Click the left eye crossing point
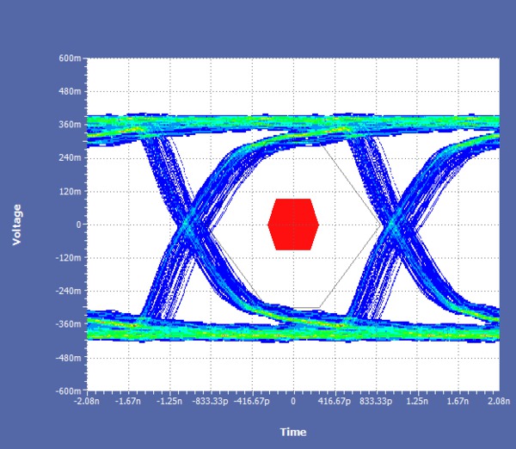 point(191,225)
